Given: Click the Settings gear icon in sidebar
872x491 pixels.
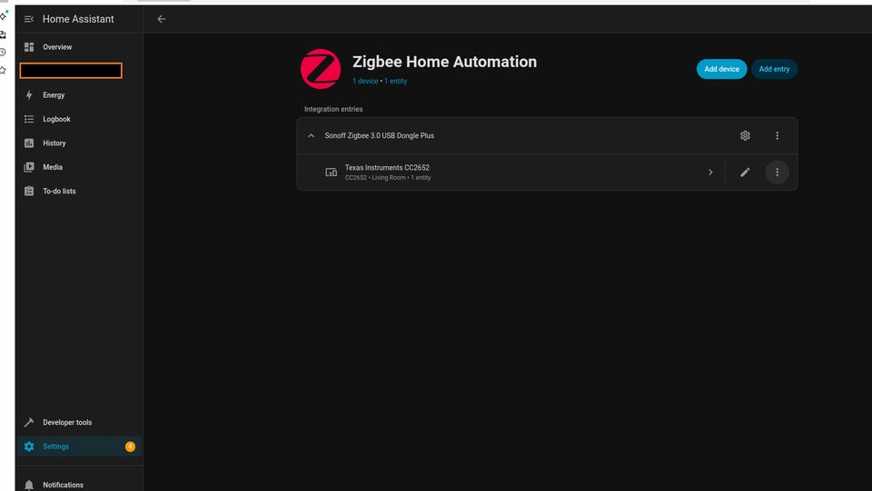Looking at the screenshot, I should tap(29, 447).
